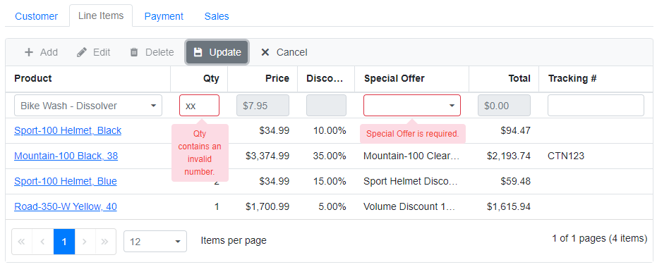Click the trash Delete icon

[134, 52]
